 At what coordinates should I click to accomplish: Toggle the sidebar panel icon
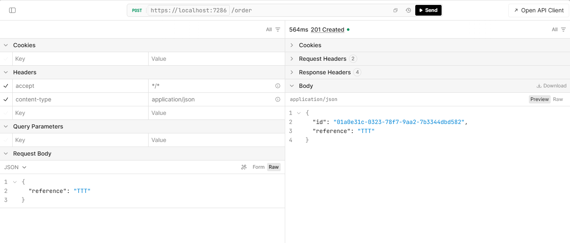[12, 10]
